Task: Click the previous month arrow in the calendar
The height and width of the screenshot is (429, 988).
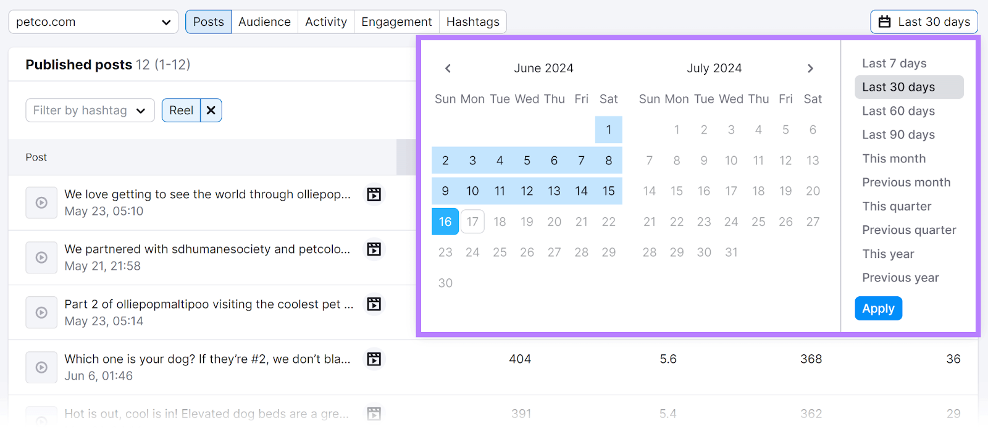Action: click(x=447, y=68)
